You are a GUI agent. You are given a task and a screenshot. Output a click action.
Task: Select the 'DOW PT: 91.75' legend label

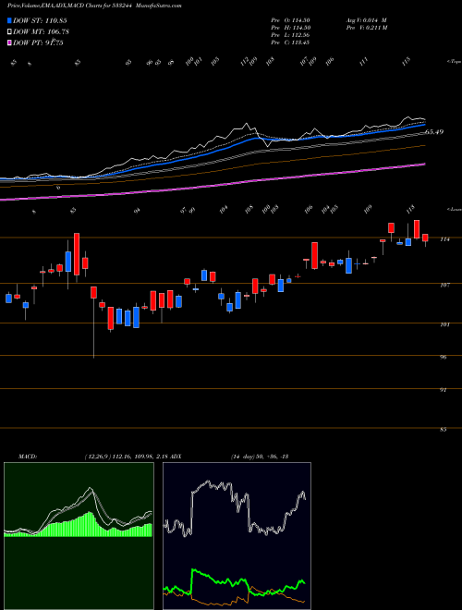pyautogui.click(x=38, y=43)
